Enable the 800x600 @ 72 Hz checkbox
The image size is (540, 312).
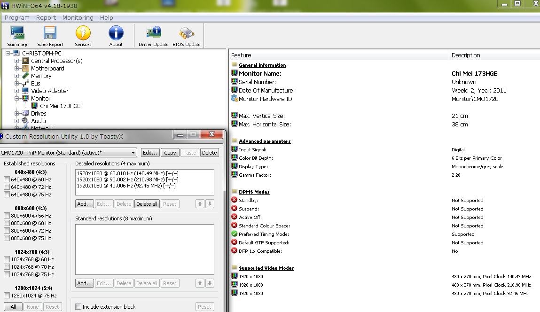(x=7, y=231)
